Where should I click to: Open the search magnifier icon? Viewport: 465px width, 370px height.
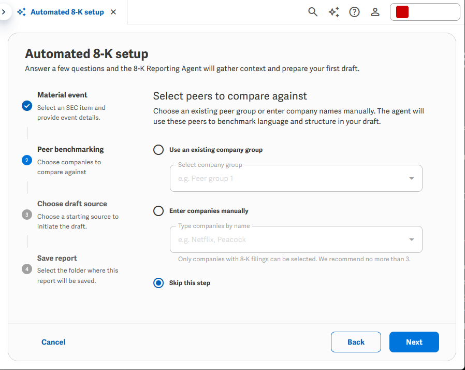coord(313,12)
